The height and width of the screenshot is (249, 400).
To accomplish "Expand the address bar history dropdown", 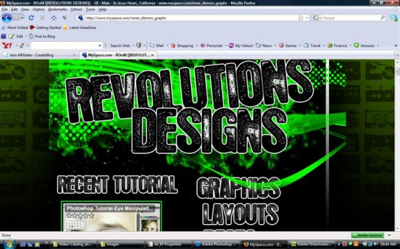I will pyautogui.click(x=307, y=18).
